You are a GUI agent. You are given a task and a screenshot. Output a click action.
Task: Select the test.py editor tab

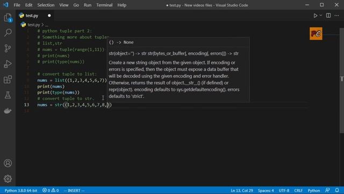pos(35,16)
